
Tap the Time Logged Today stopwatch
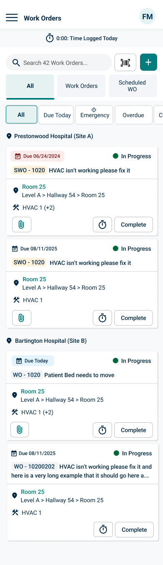[50, 38]
